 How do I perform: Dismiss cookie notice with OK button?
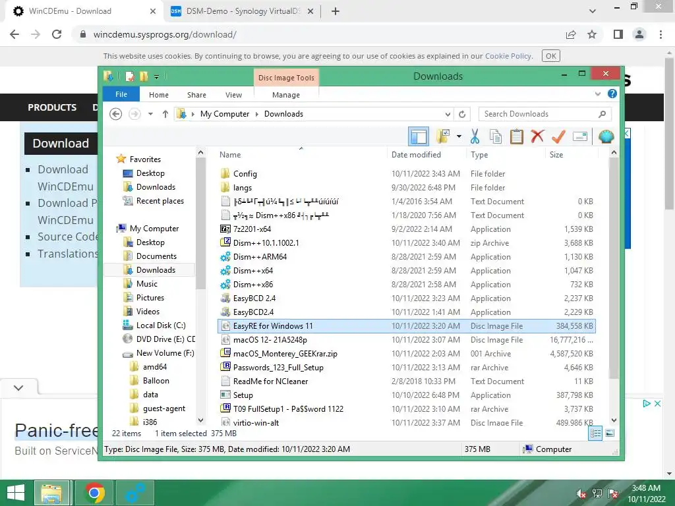pos(550,56)
